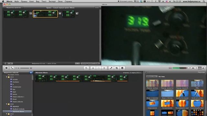Image resolution: width=207 pixels, height=116 pixels.
Task: Open the Apple menu
Action: pos(3,1)
